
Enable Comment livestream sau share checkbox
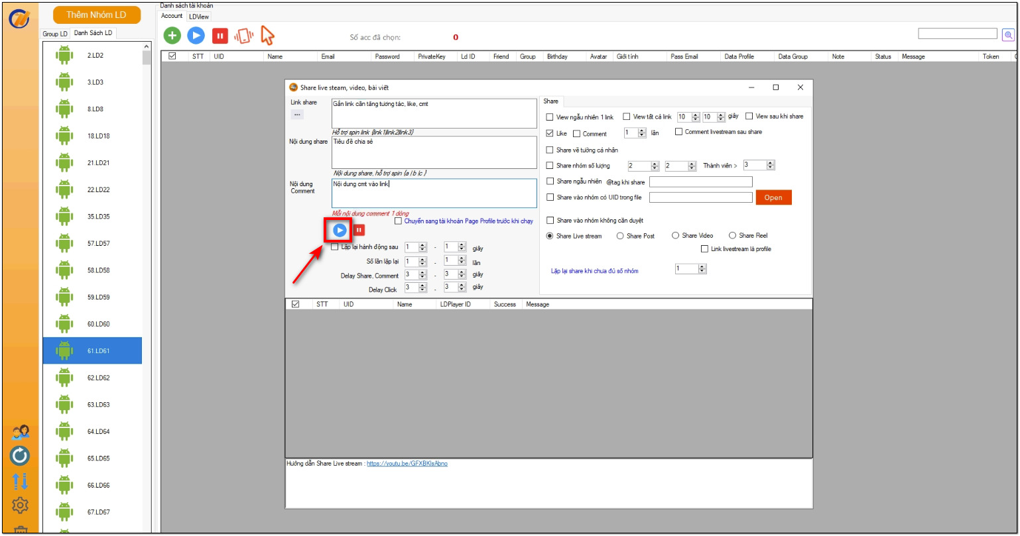coord(678,132)
